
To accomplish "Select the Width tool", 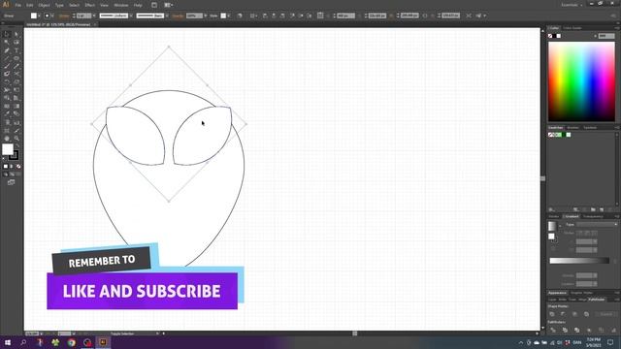I will tap(7, 90).
